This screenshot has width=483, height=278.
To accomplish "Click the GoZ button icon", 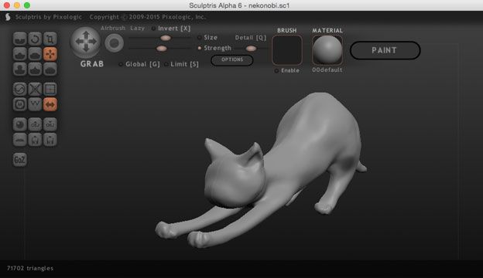I will tap(20, 160).
